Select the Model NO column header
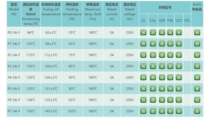The image size is (206, 119). (14, 9)
